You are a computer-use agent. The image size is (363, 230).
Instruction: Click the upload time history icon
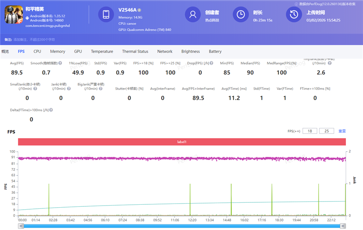(x=294, y=15)
